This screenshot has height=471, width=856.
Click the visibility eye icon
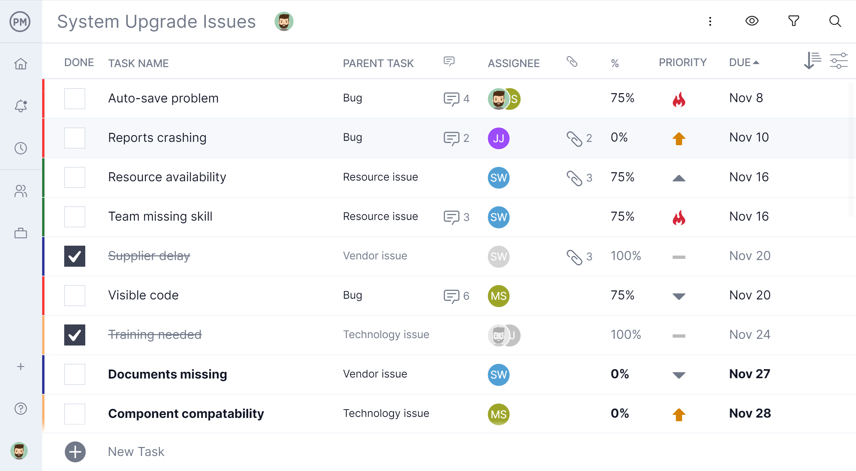pyautogui.click(x=752, y=21)
